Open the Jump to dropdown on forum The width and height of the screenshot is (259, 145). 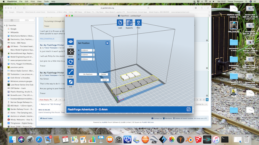[201, 104]
